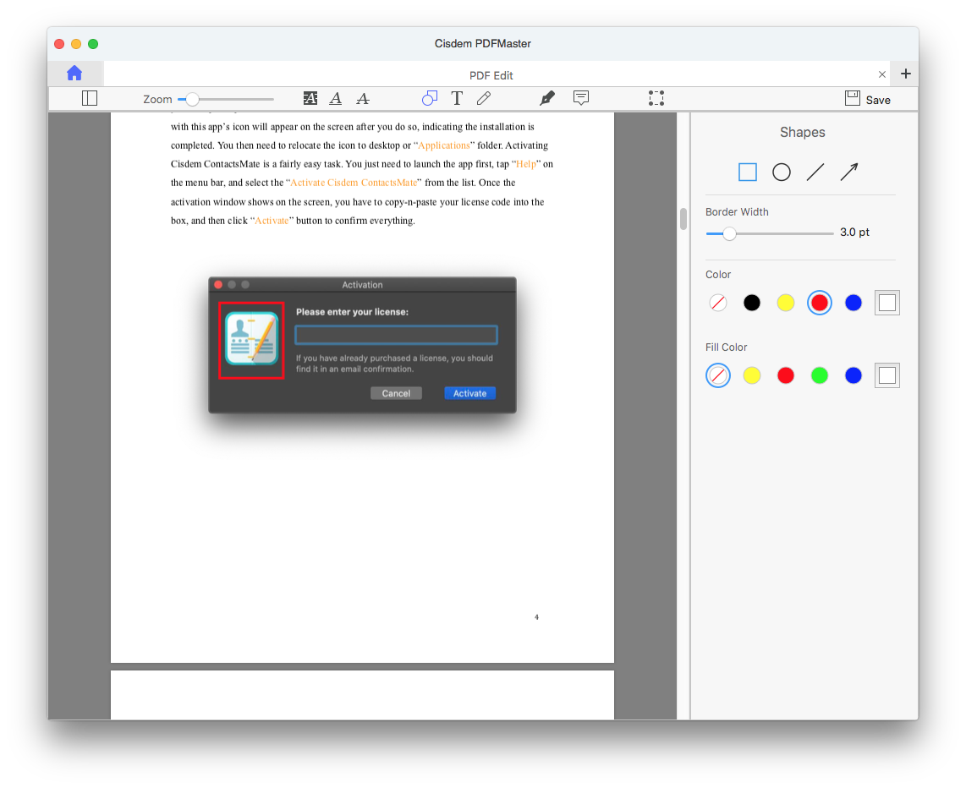Image resolution: width=966 pixels, height=788 pixels.
Task: Open the Shapes tool in toolbar
Action: [x=430, y=98]
